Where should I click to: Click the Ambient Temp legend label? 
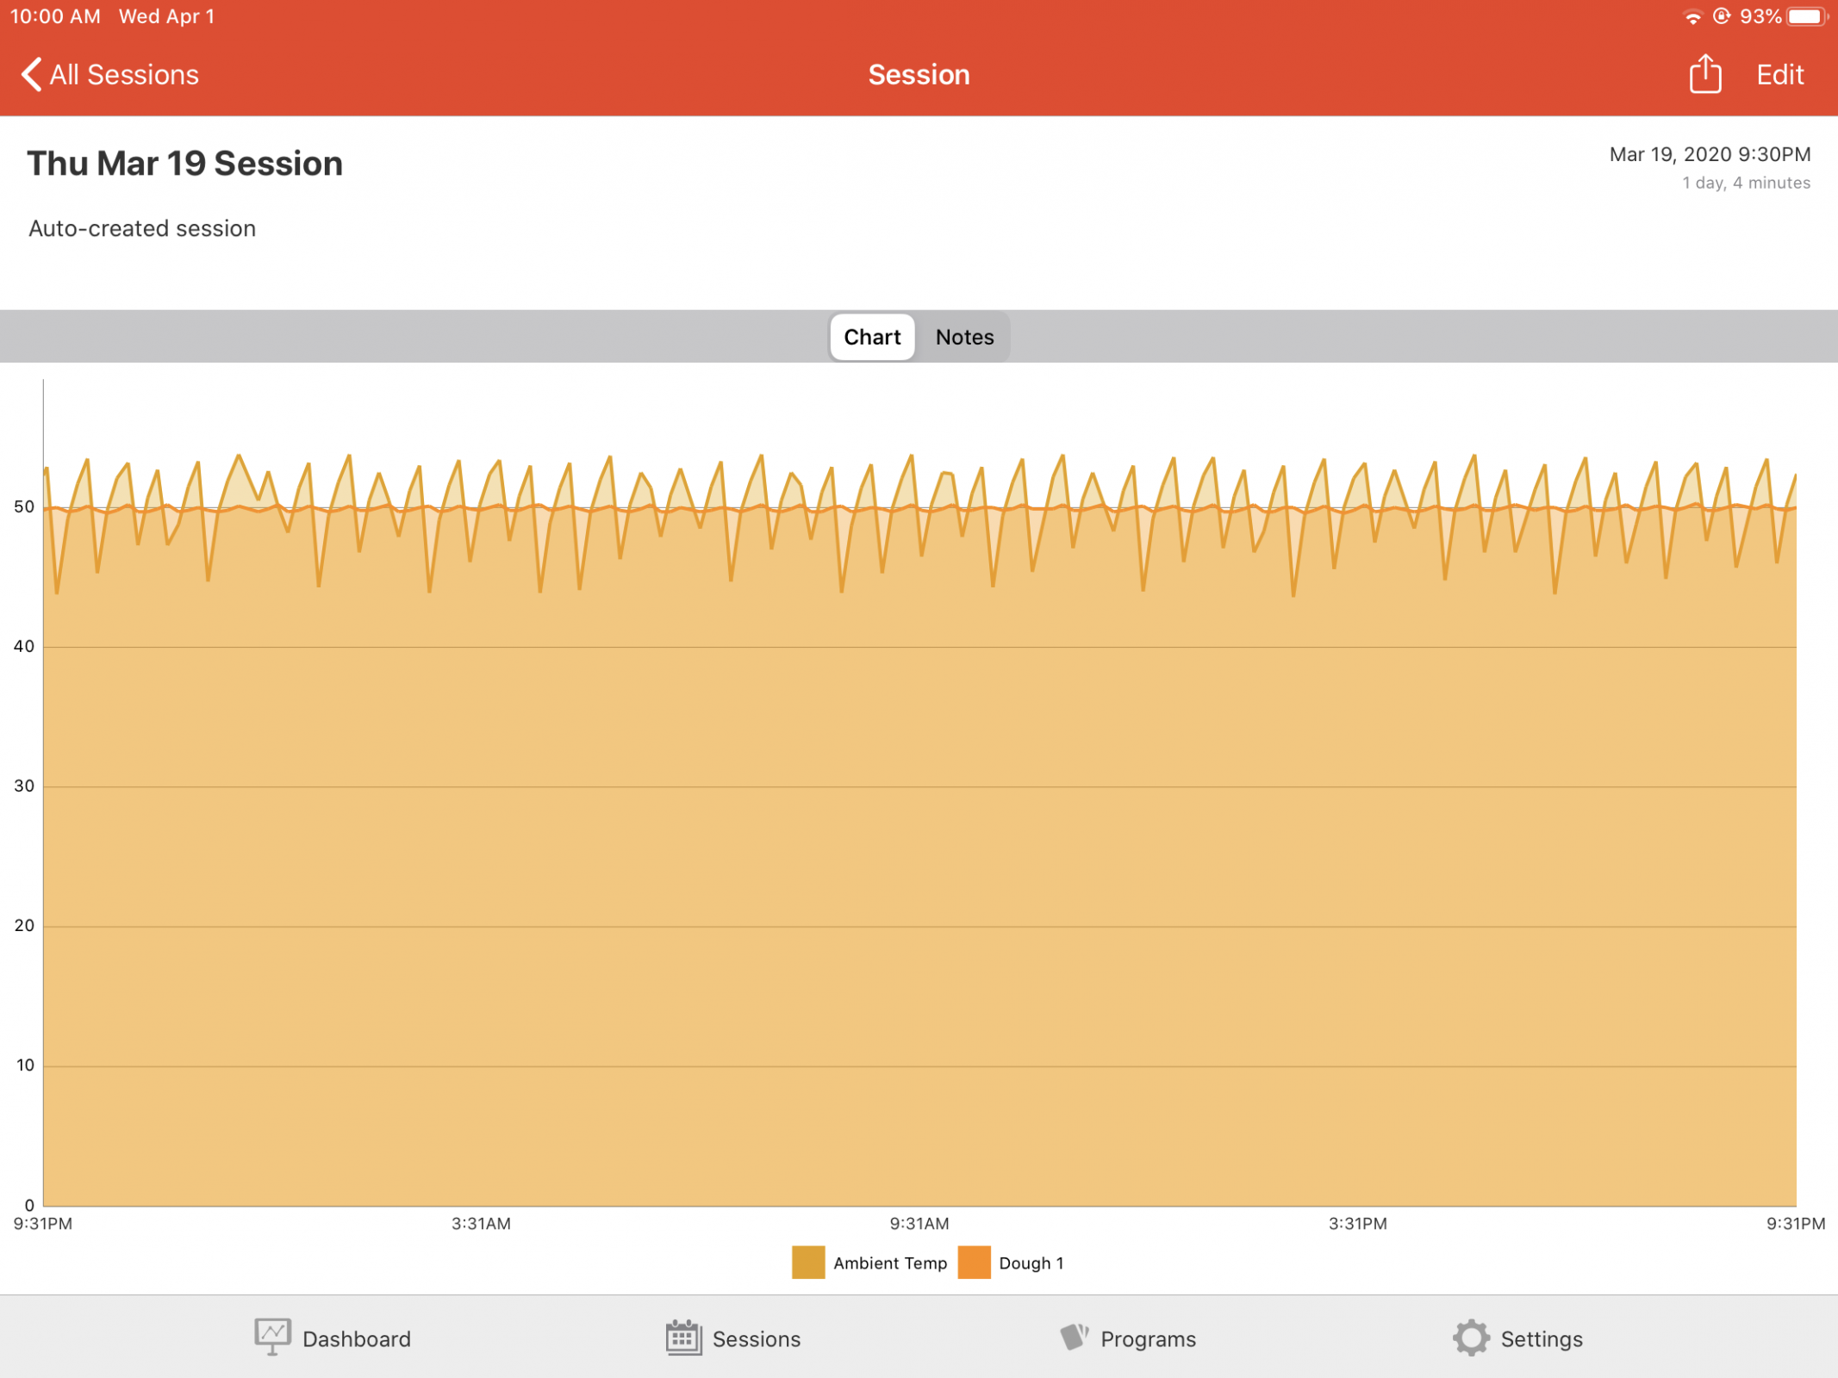coord(889,1263)
